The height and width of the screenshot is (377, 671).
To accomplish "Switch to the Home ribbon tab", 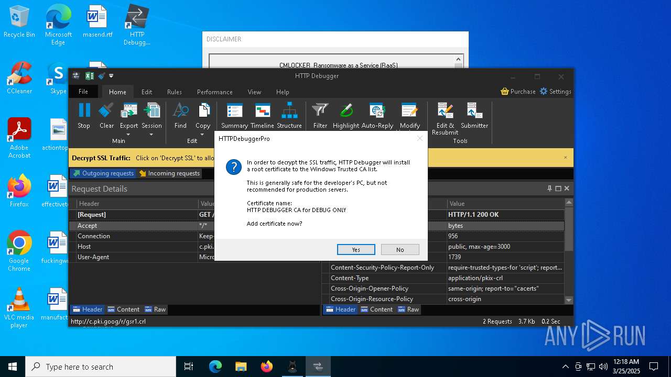I will 117,92.
